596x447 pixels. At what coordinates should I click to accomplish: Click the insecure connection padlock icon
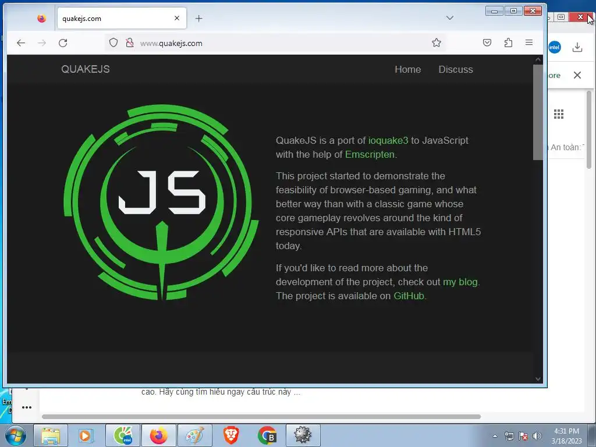tap(130, 42)
